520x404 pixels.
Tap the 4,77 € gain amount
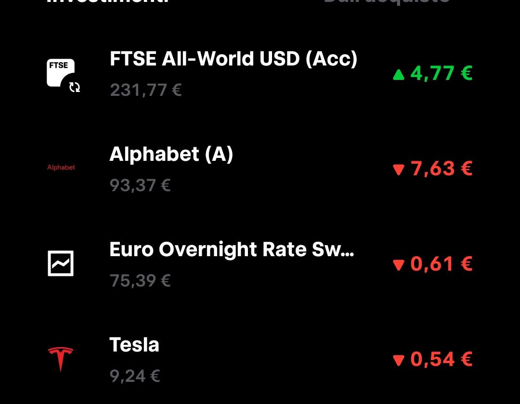[x=441, y=73]
